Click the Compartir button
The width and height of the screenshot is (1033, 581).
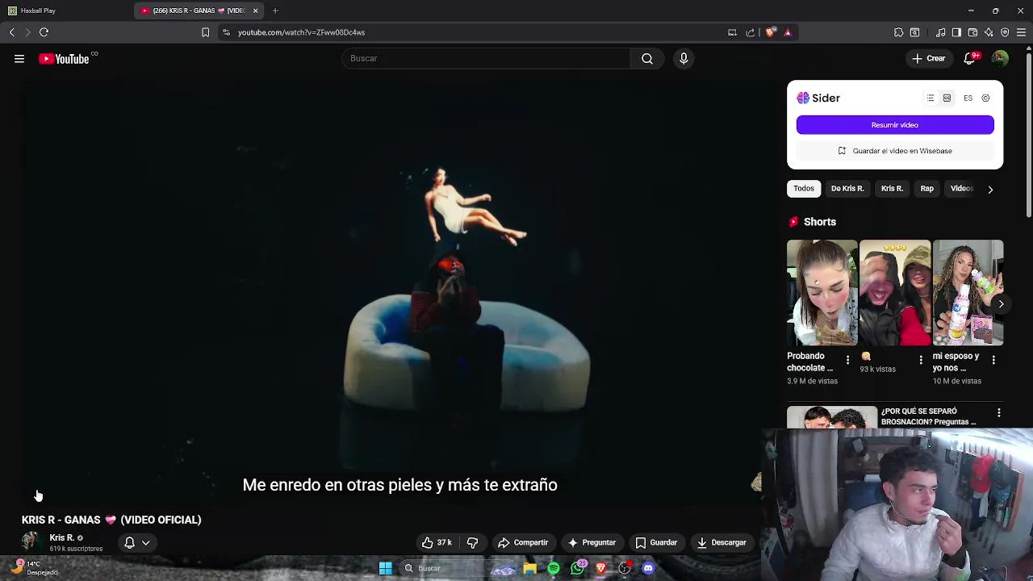click(x=523, y=543)
